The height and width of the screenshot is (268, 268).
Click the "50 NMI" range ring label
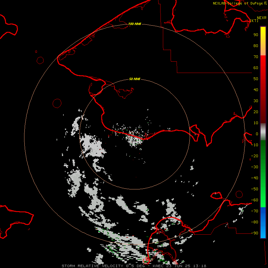tap(135, 79)
